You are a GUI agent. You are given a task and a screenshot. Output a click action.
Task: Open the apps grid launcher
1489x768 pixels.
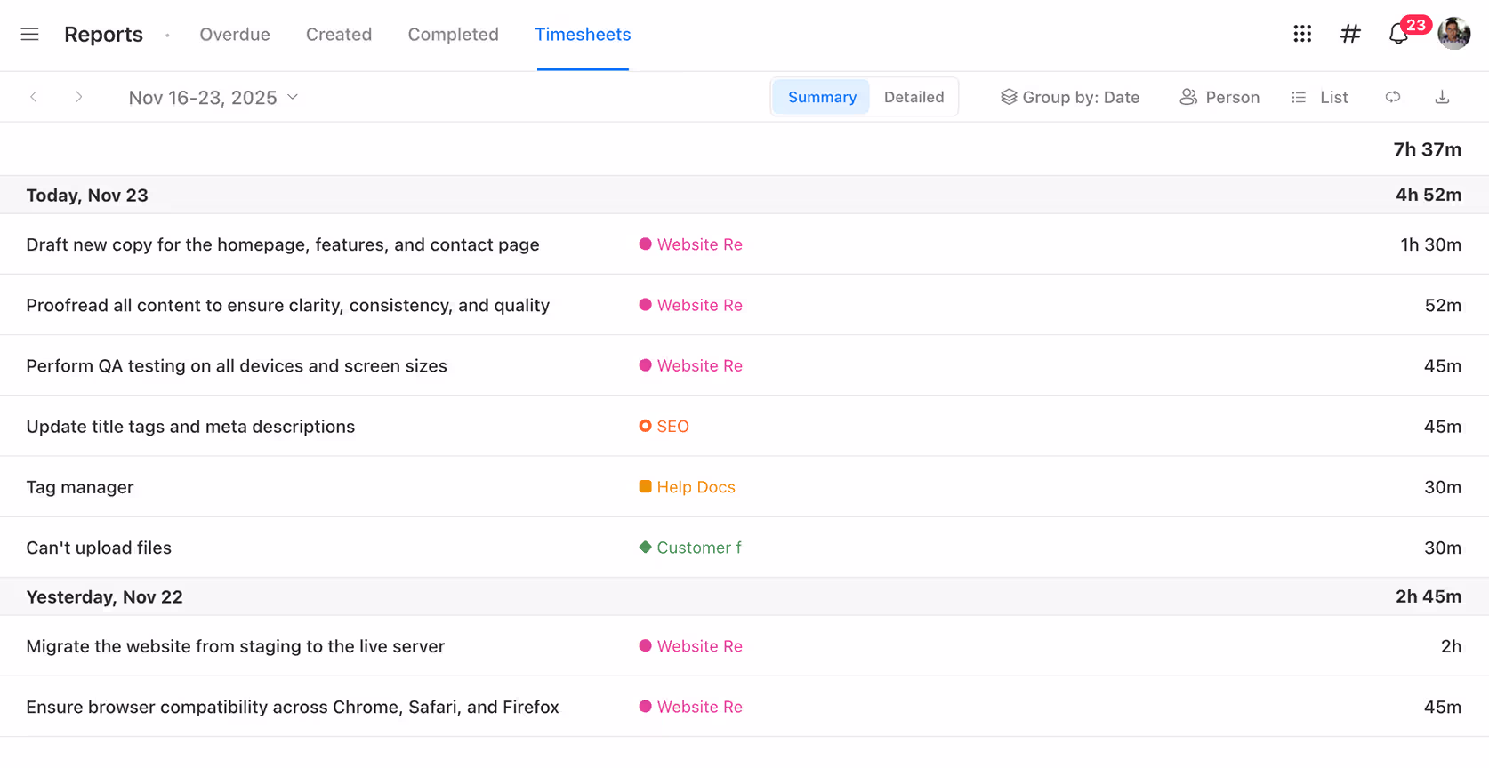click(1302, 34)
